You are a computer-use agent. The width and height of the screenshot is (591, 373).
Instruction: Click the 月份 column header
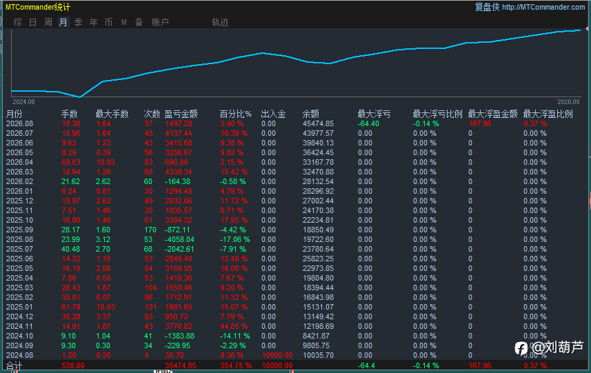(x=14, y=114)
